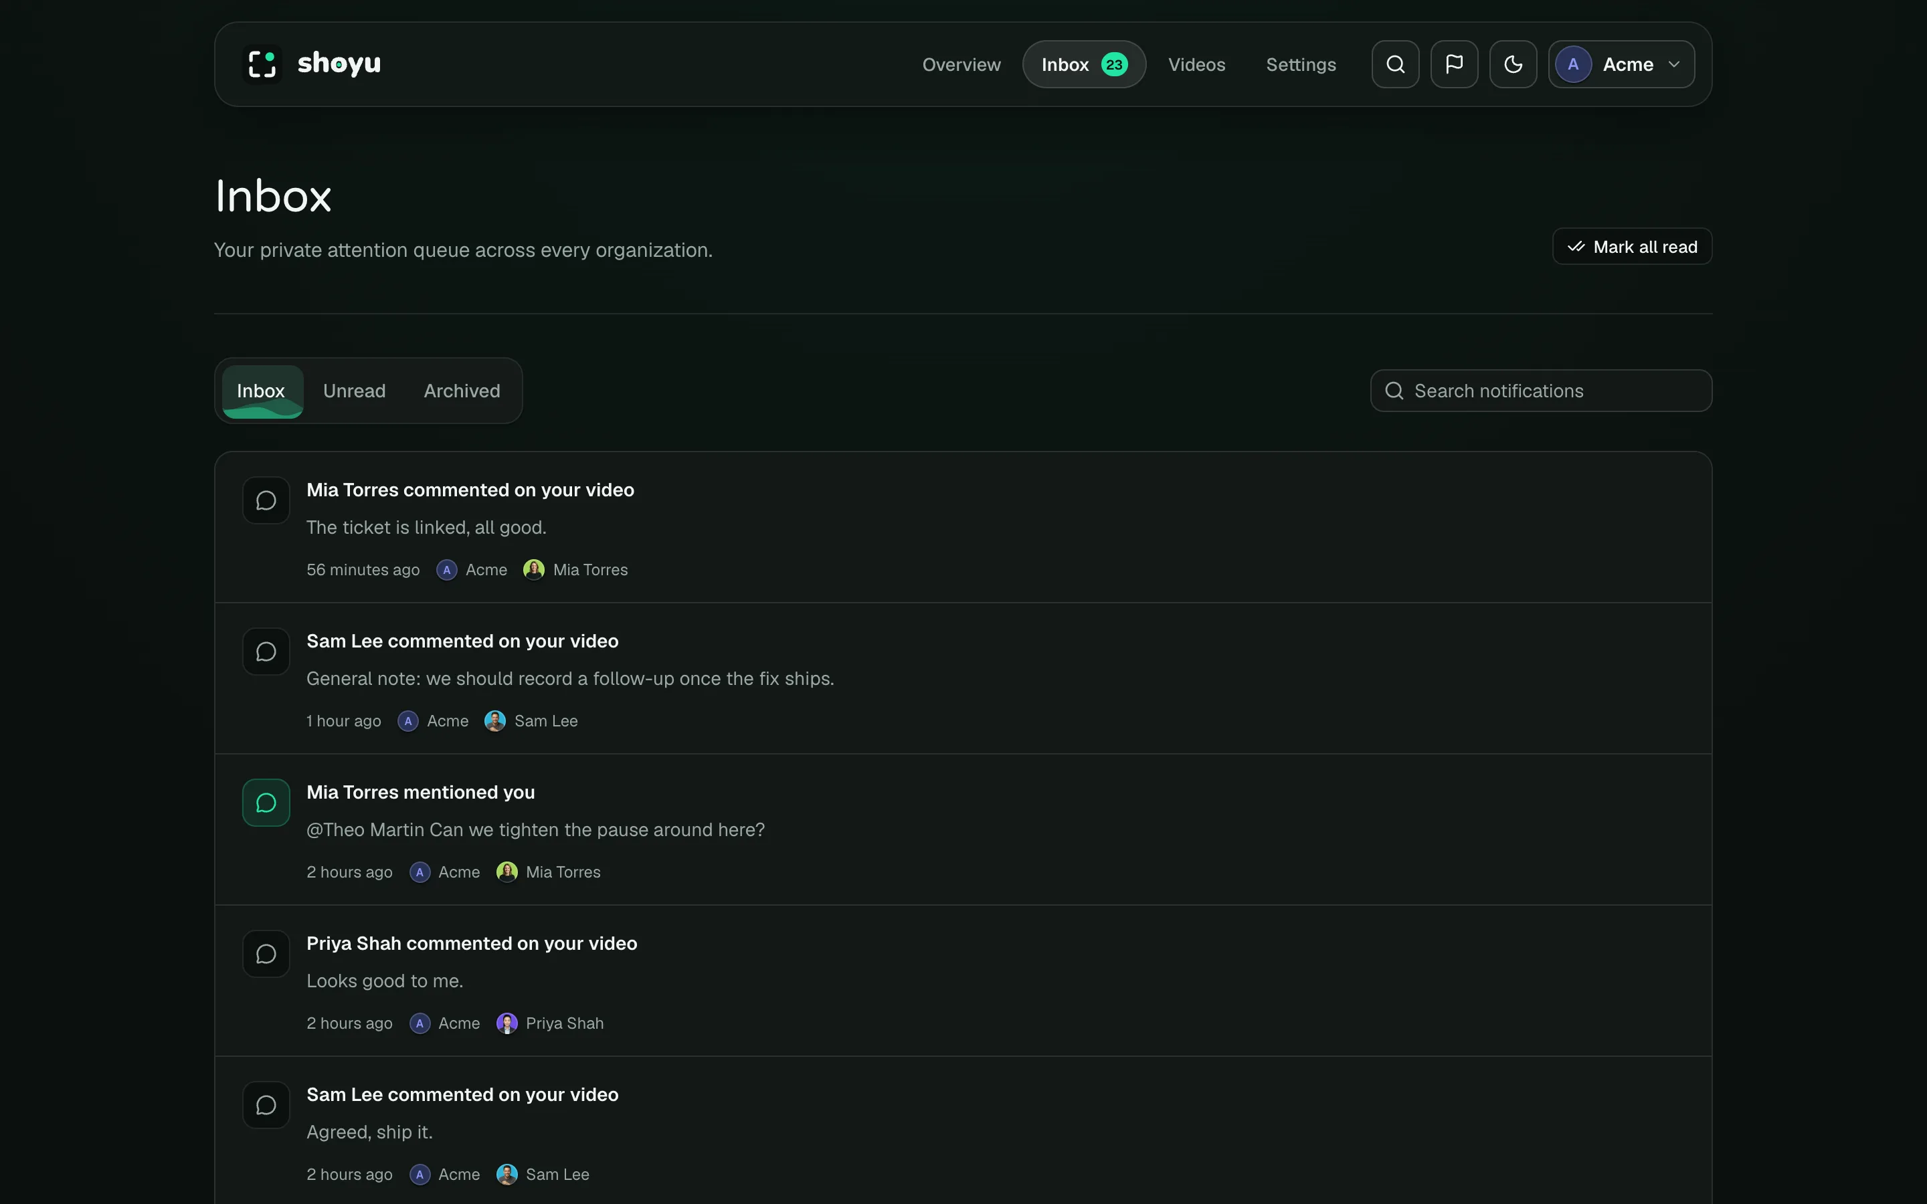The width and height of the screenshot is (1927, 1204).
Task: Click green mention icon for Mia Torres mention
Action: pos(266,803)
